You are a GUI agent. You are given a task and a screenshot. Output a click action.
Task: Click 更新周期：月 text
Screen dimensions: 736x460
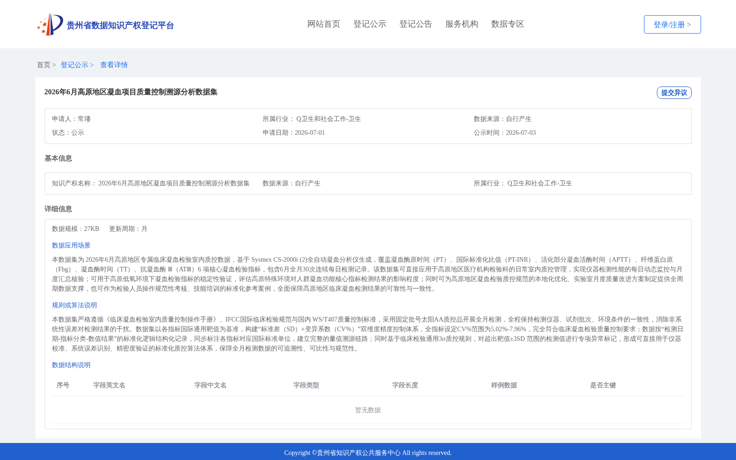coord(128,229)
